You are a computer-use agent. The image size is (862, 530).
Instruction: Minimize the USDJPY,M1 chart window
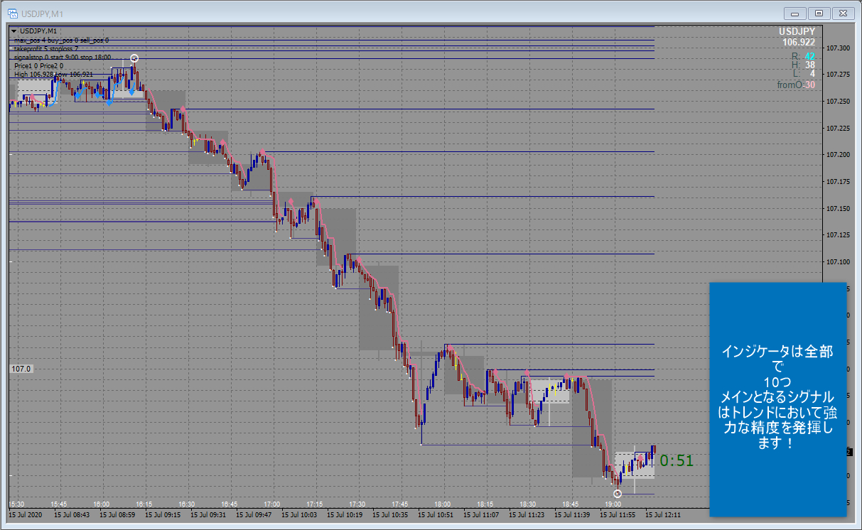794,13
